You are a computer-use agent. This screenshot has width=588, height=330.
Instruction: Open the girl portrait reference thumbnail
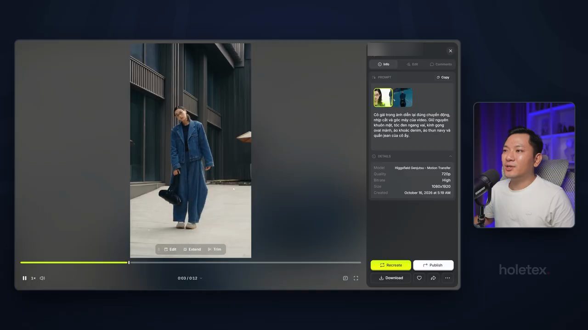click(x=383, y=98)
